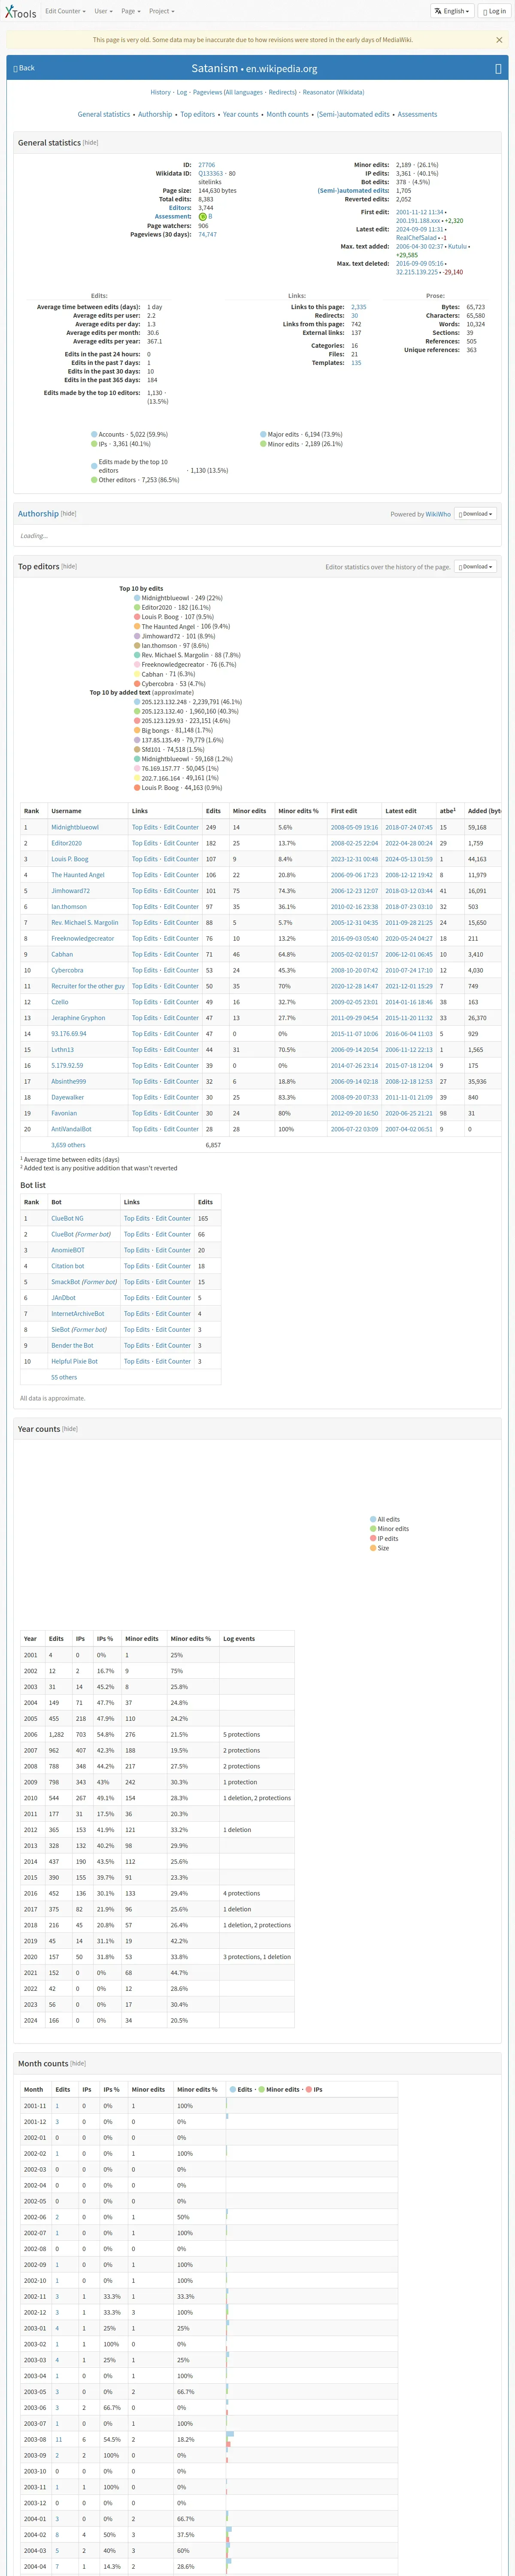The height and width of the screenshot is (2576, 515).
Task: Open ClueBot NG in bot list
Action: 67,1218
